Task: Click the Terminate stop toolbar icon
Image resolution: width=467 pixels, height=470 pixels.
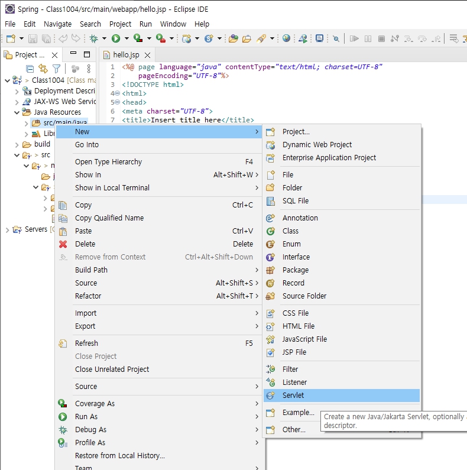Action: click(x=381, y=38)
